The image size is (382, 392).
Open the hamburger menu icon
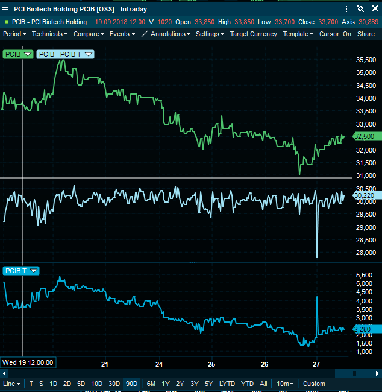(5, 10)
